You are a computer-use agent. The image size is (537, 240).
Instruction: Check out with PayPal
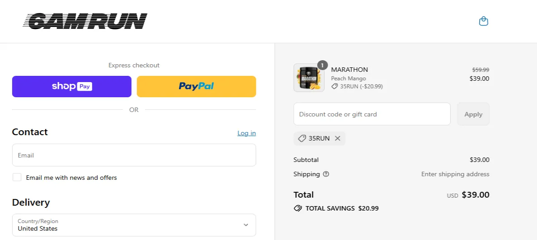pos(196,87)
